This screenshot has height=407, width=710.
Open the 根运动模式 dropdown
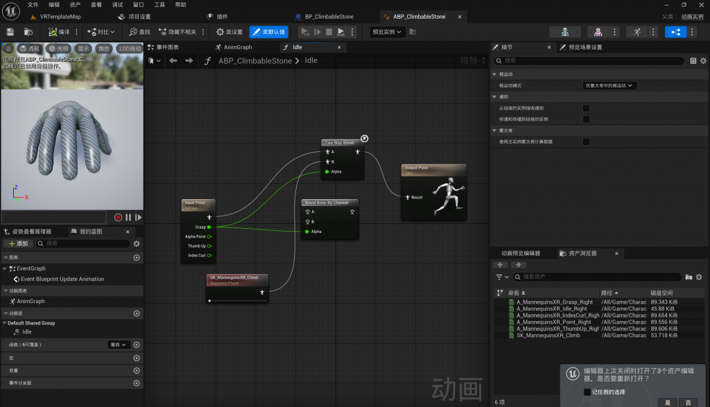[609, 85]
